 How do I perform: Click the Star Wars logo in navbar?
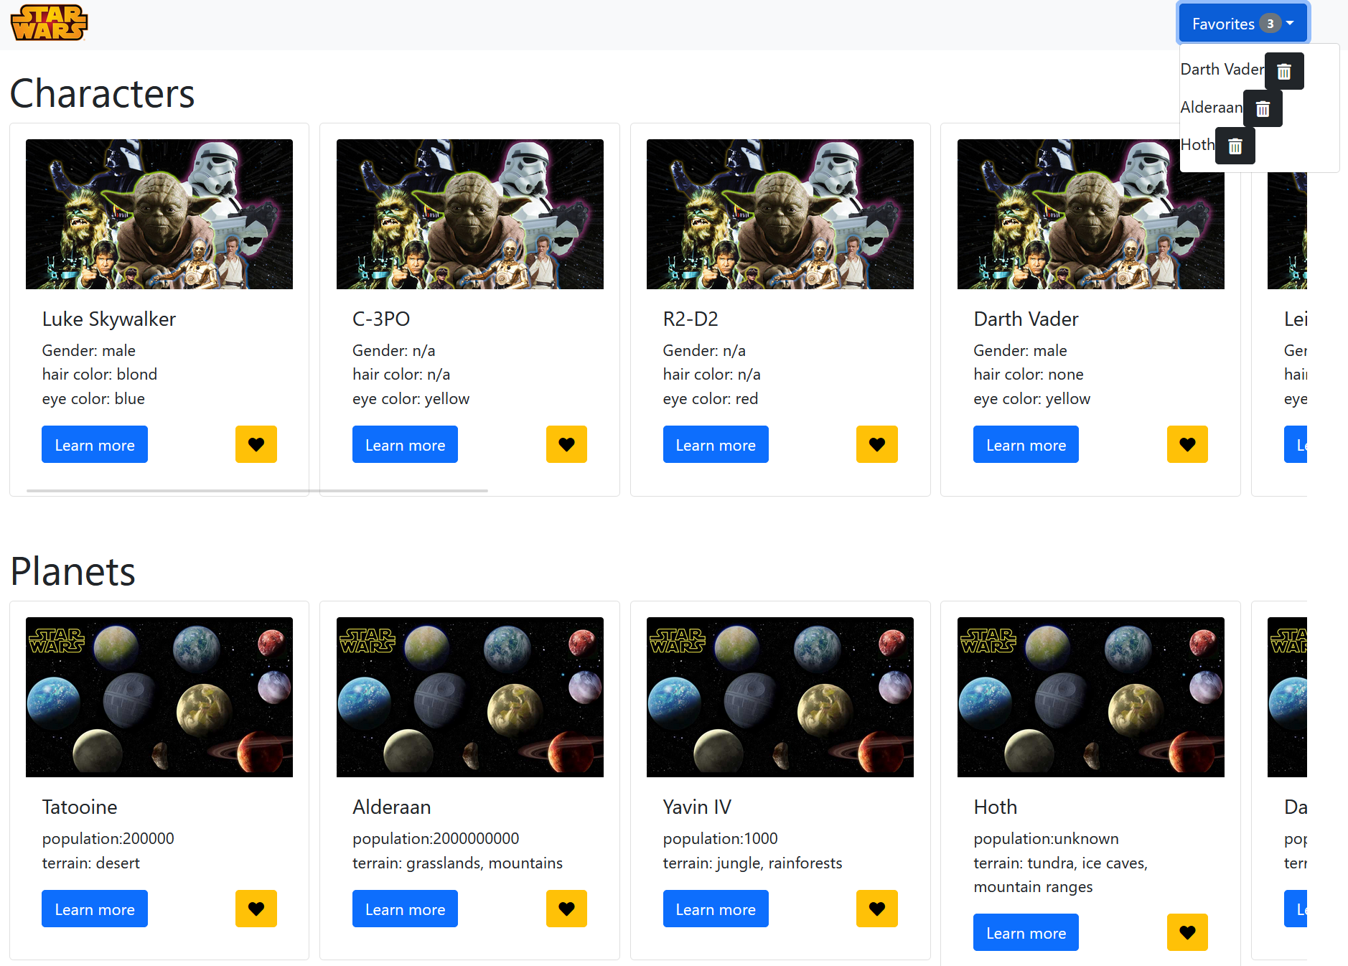(49, 22)
